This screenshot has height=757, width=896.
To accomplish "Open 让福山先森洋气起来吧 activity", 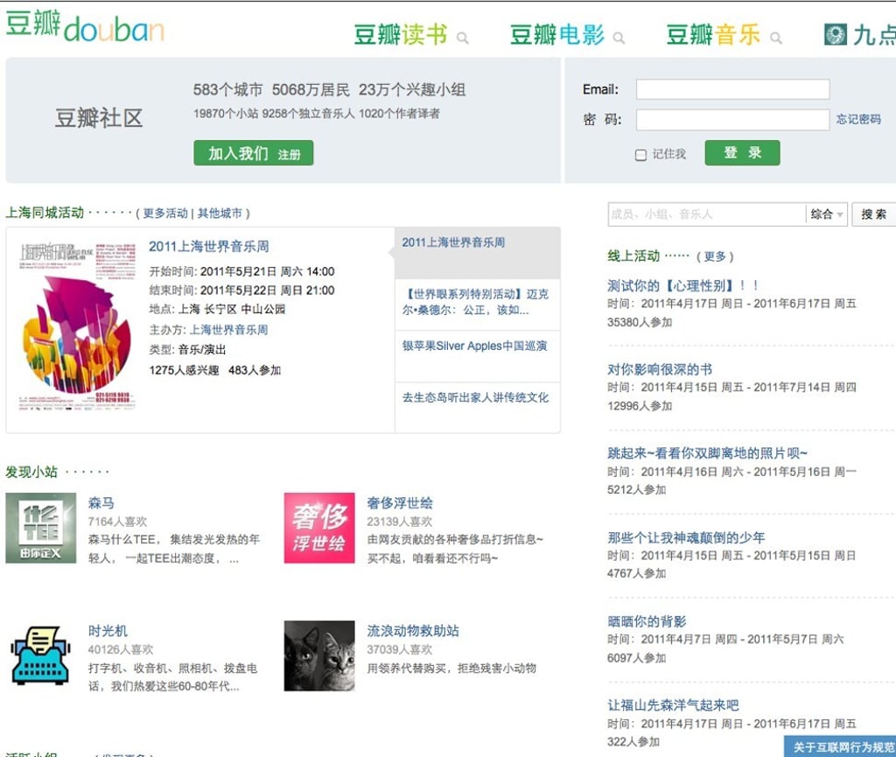I will point(673,705).
